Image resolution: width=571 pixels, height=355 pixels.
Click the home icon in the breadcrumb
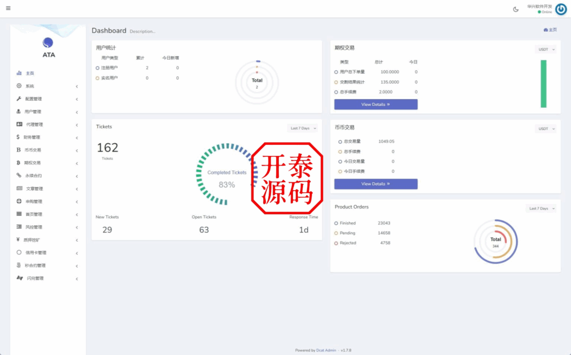pyautogui.click(x=545, y=30)
